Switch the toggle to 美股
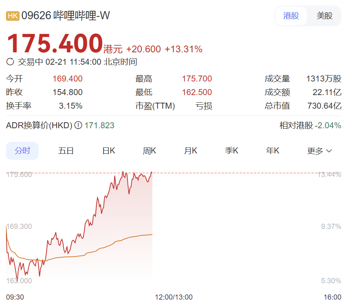The width and height of the screenshot is (349, 306). coord(325,16)
